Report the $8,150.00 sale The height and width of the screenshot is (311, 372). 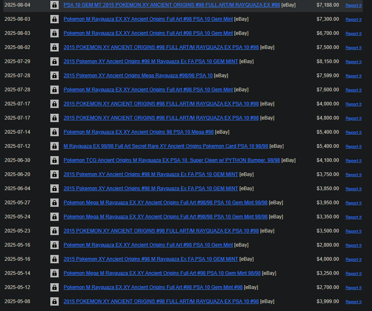tap(354, 62)
